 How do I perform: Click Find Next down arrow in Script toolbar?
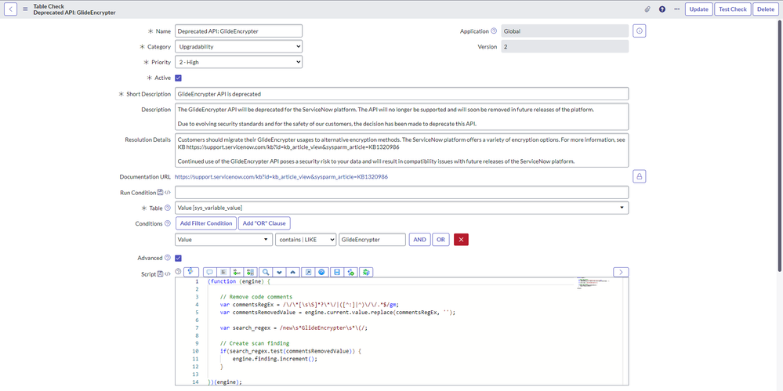(x=280, y=272)
